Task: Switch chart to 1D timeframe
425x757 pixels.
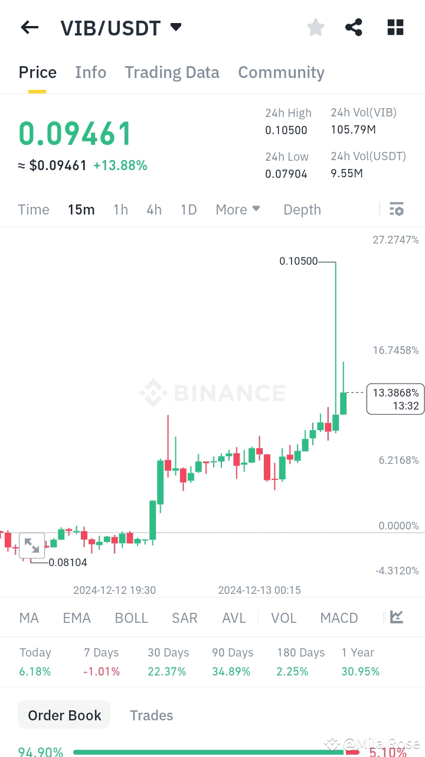Action: pyautogui.click(x=188, y=209)
